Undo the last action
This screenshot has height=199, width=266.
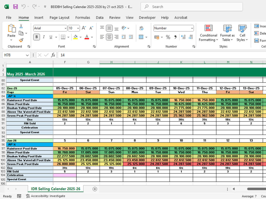23,7
